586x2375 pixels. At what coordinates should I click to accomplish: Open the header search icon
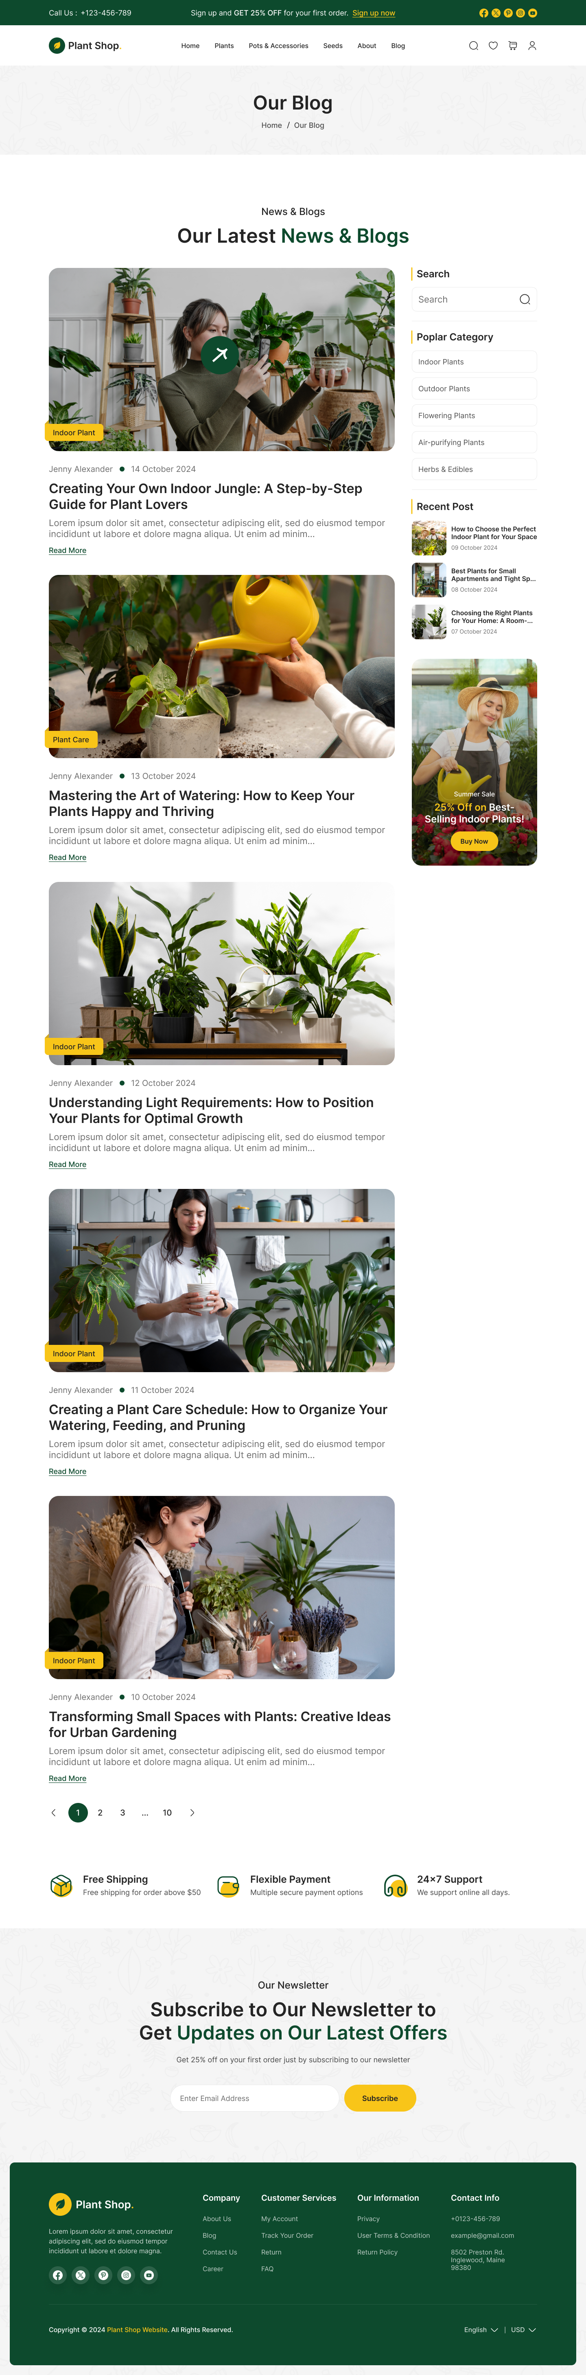[x=474, y=46]
